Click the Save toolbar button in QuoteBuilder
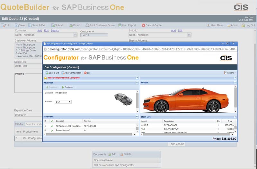 click(x=20, y=25)
